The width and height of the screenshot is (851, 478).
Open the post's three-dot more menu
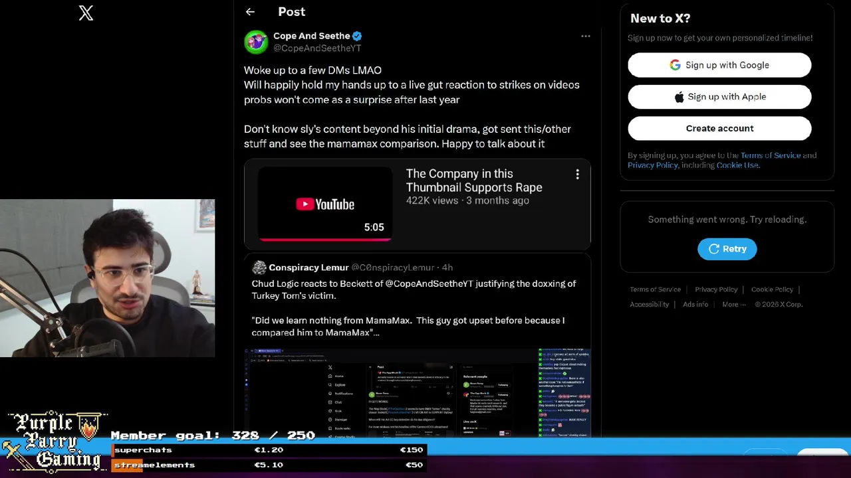(x=586, y=36)
